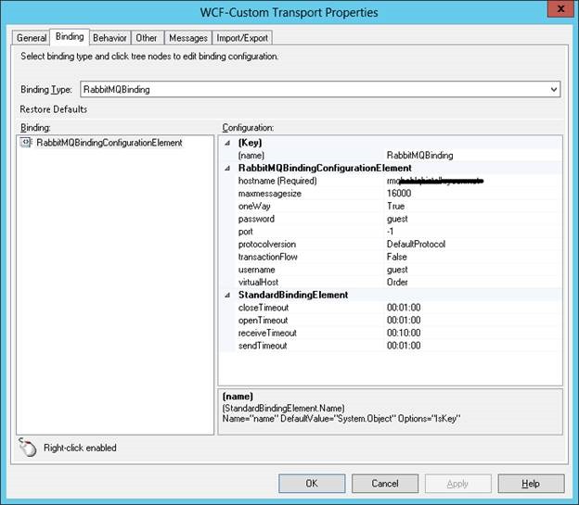Select the transactionFlow property label
Image resolution: width=579 pixels, height=505 pixels.
pos(268,257)
